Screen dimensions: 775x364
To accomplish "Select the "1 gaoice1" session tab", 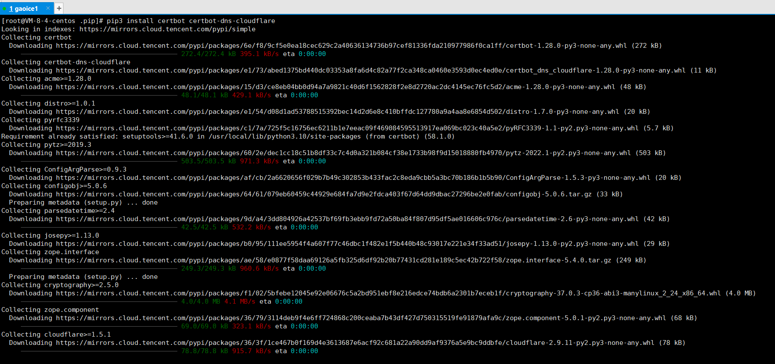I will (x=24, y=9).
